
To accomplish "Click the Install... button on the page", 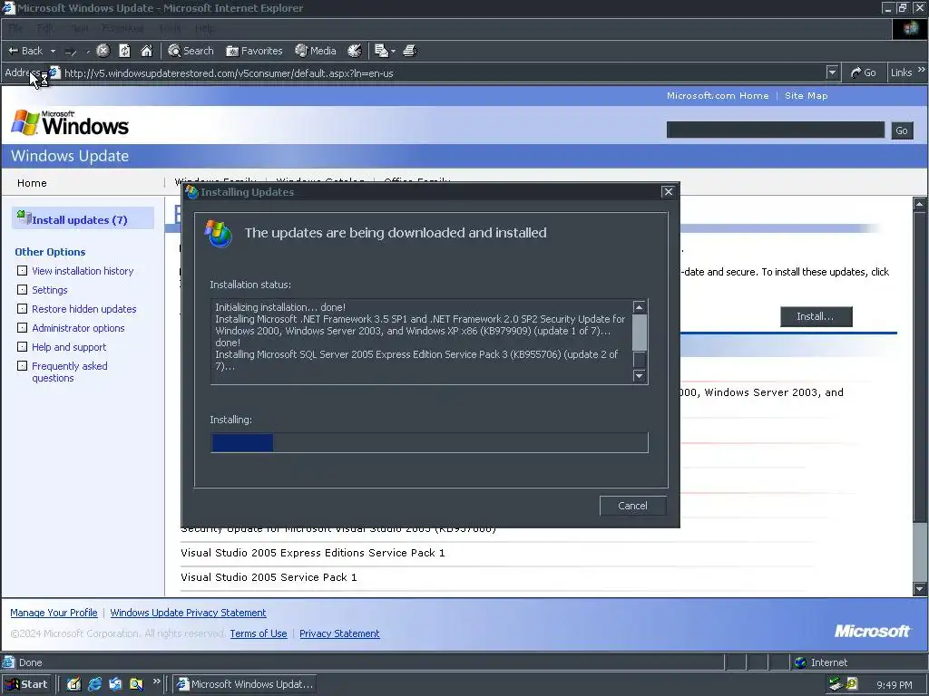I will 816,316.
